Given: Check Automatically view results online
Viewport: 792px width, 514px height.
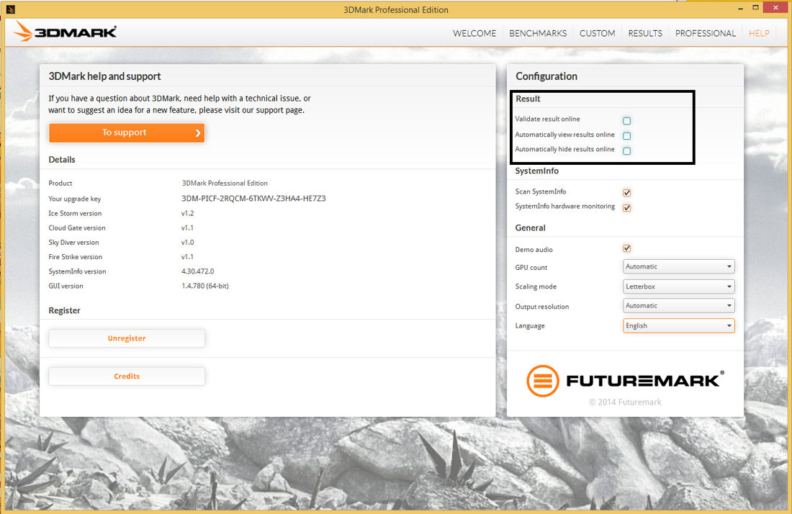Looking at the screenshot, I should [x=626, y=135].
